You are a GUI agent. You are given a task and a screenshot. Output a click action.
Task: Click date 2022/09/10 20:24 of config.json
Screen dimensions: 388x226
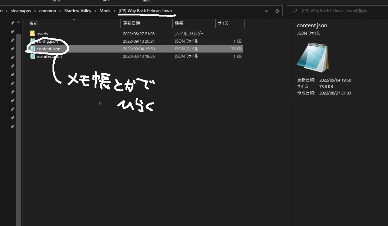[x=139, y=41]
